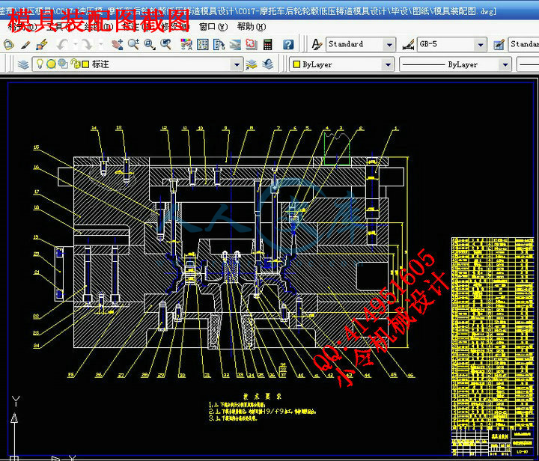Click the first icon left of Match Properties
Viewport: 539px width, 461px height.
pos(8,45)
